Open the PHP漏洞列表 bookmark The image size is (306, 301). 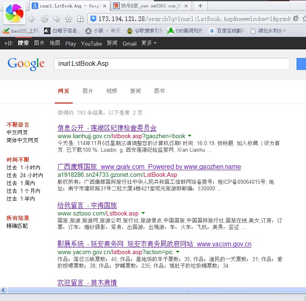pos(185,30)
